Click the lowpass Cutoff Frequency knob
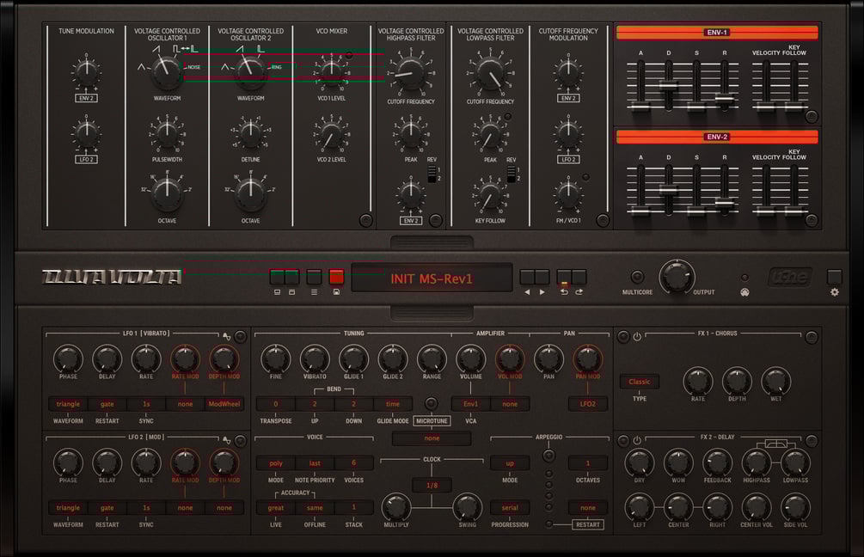This screenshot has height=557, width=864. coord(490,73)
